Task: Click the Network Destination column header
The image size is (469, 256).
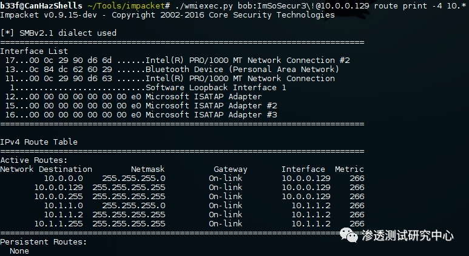Action: tap(46, 169)
